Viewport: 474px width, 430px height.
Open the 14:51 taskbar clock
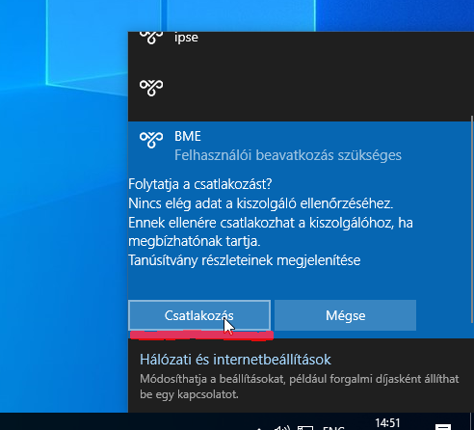387,422
